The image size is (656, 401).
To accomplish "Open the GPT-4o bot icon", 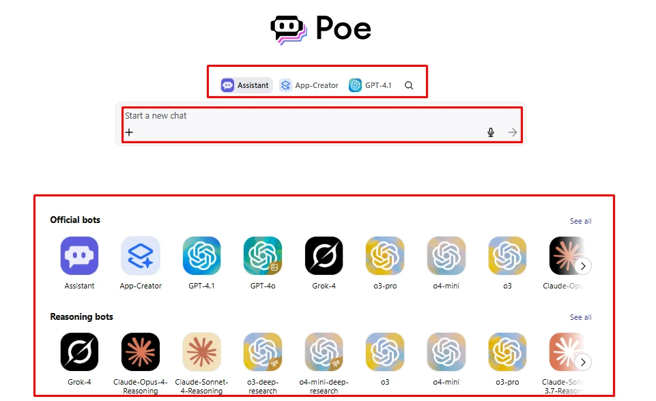I will pos(263,256).
